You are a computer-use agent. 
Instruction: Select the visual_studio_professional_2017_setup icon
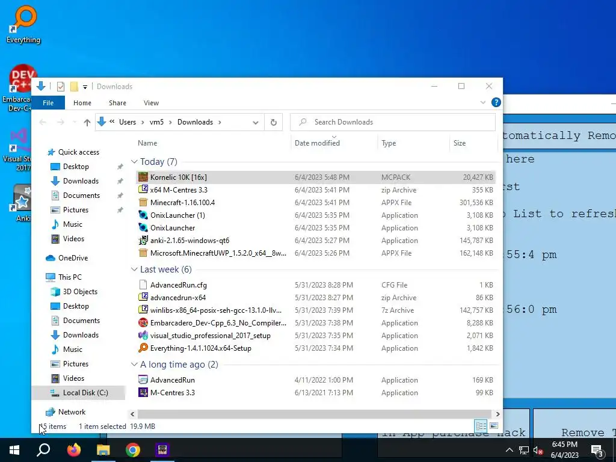click(143, 336)
